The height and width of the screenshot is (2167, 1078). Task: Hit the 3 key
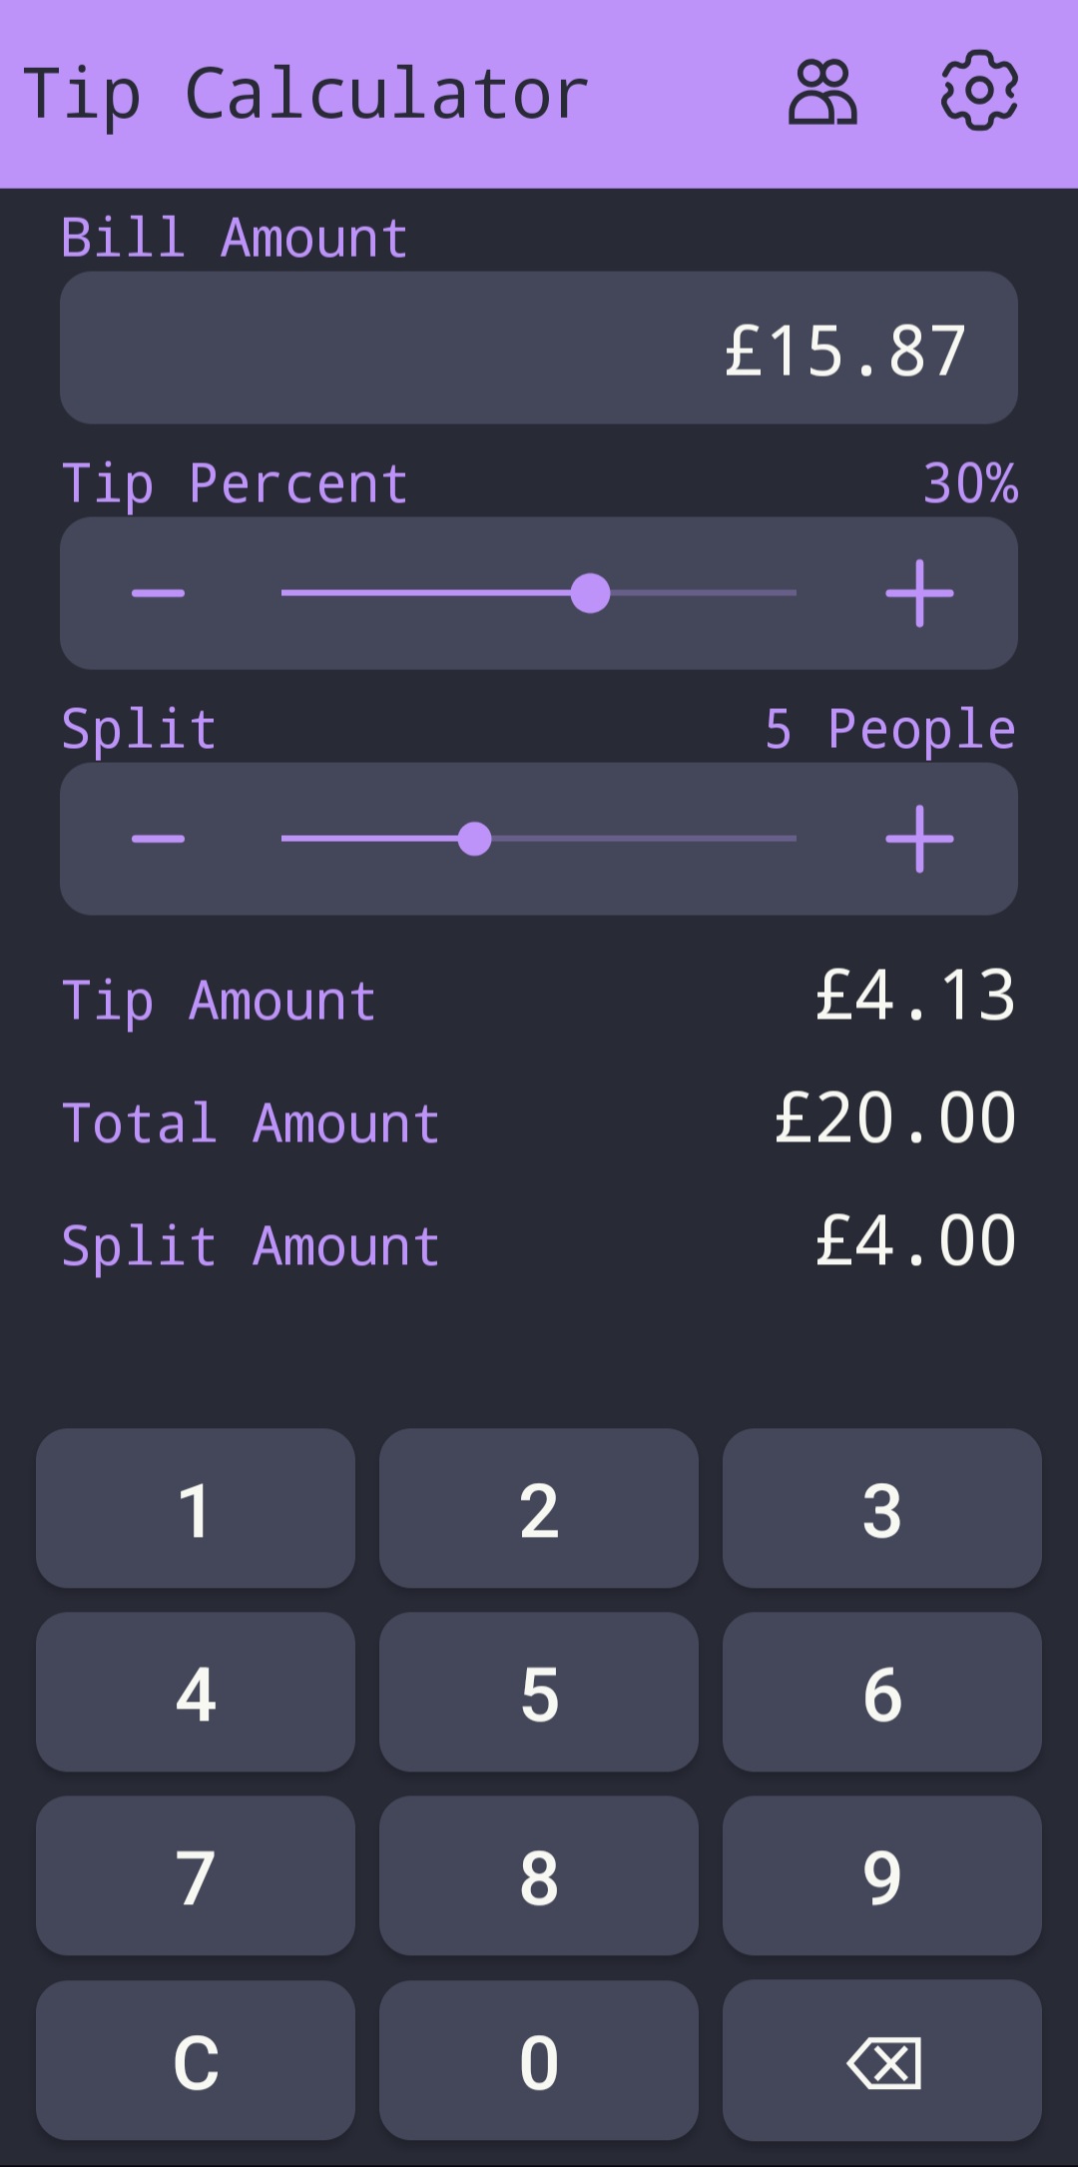pyautogui.click(x=882, y=1509)
